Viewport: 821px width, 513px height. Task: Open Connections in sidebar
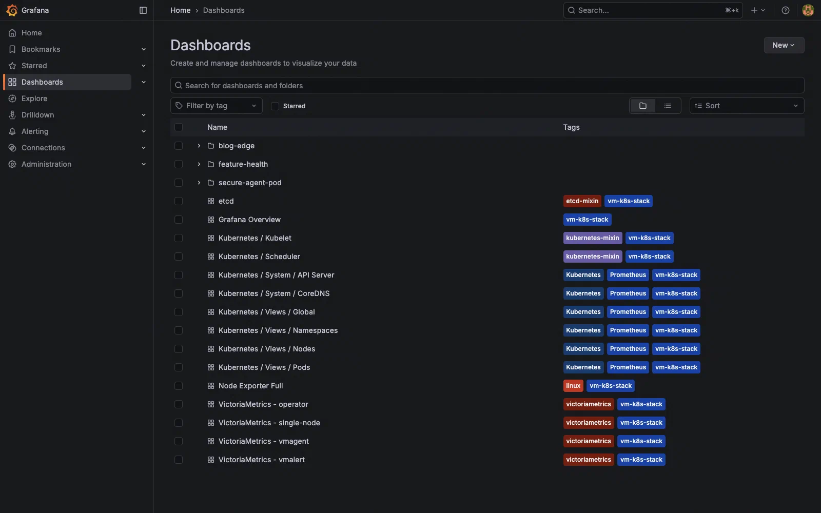tap(43, 148)
